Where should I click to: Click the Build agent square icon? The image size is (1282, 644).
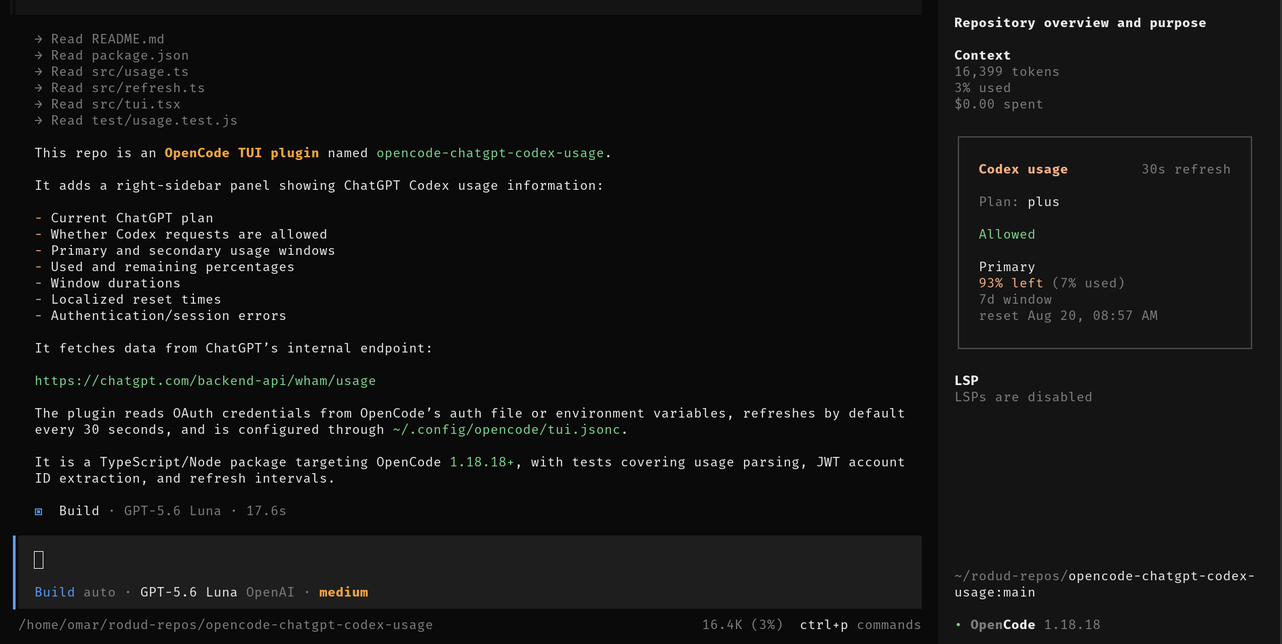click(x=39, y=512)
